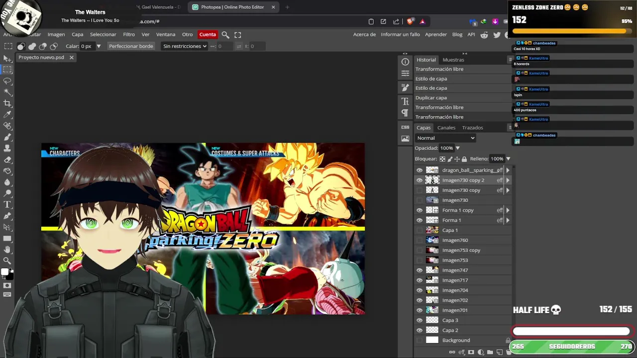Lock transparent pixels checkerboard icon
The image size is (637, 358).
pyautogui.click(x=442, y=159)
